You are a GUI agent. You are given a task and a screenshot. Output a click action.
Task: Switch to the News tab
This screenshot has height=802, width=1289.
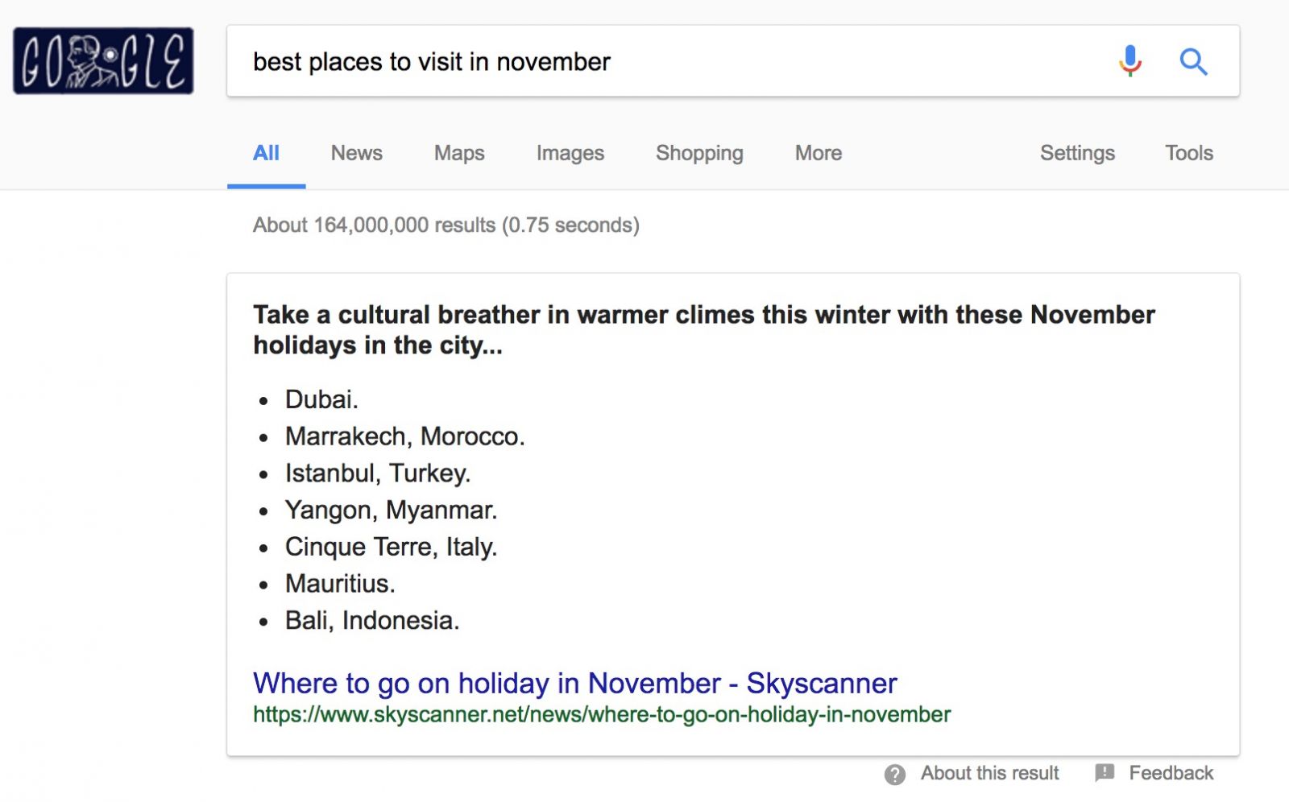pyautogui.click(x=356, y=153)
